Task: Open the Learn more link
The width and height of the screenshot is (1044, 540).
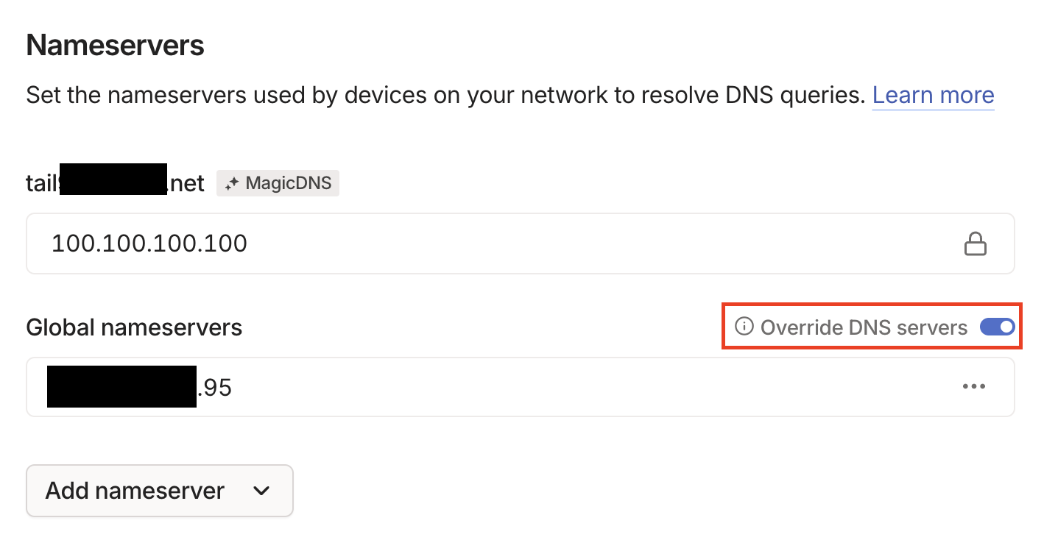Action: click(933, 94)
